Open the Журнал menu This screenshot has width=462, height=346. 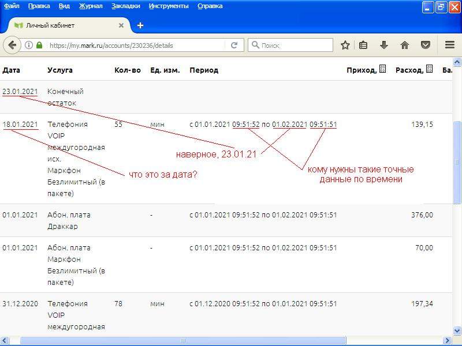click(x=90, y=6)
